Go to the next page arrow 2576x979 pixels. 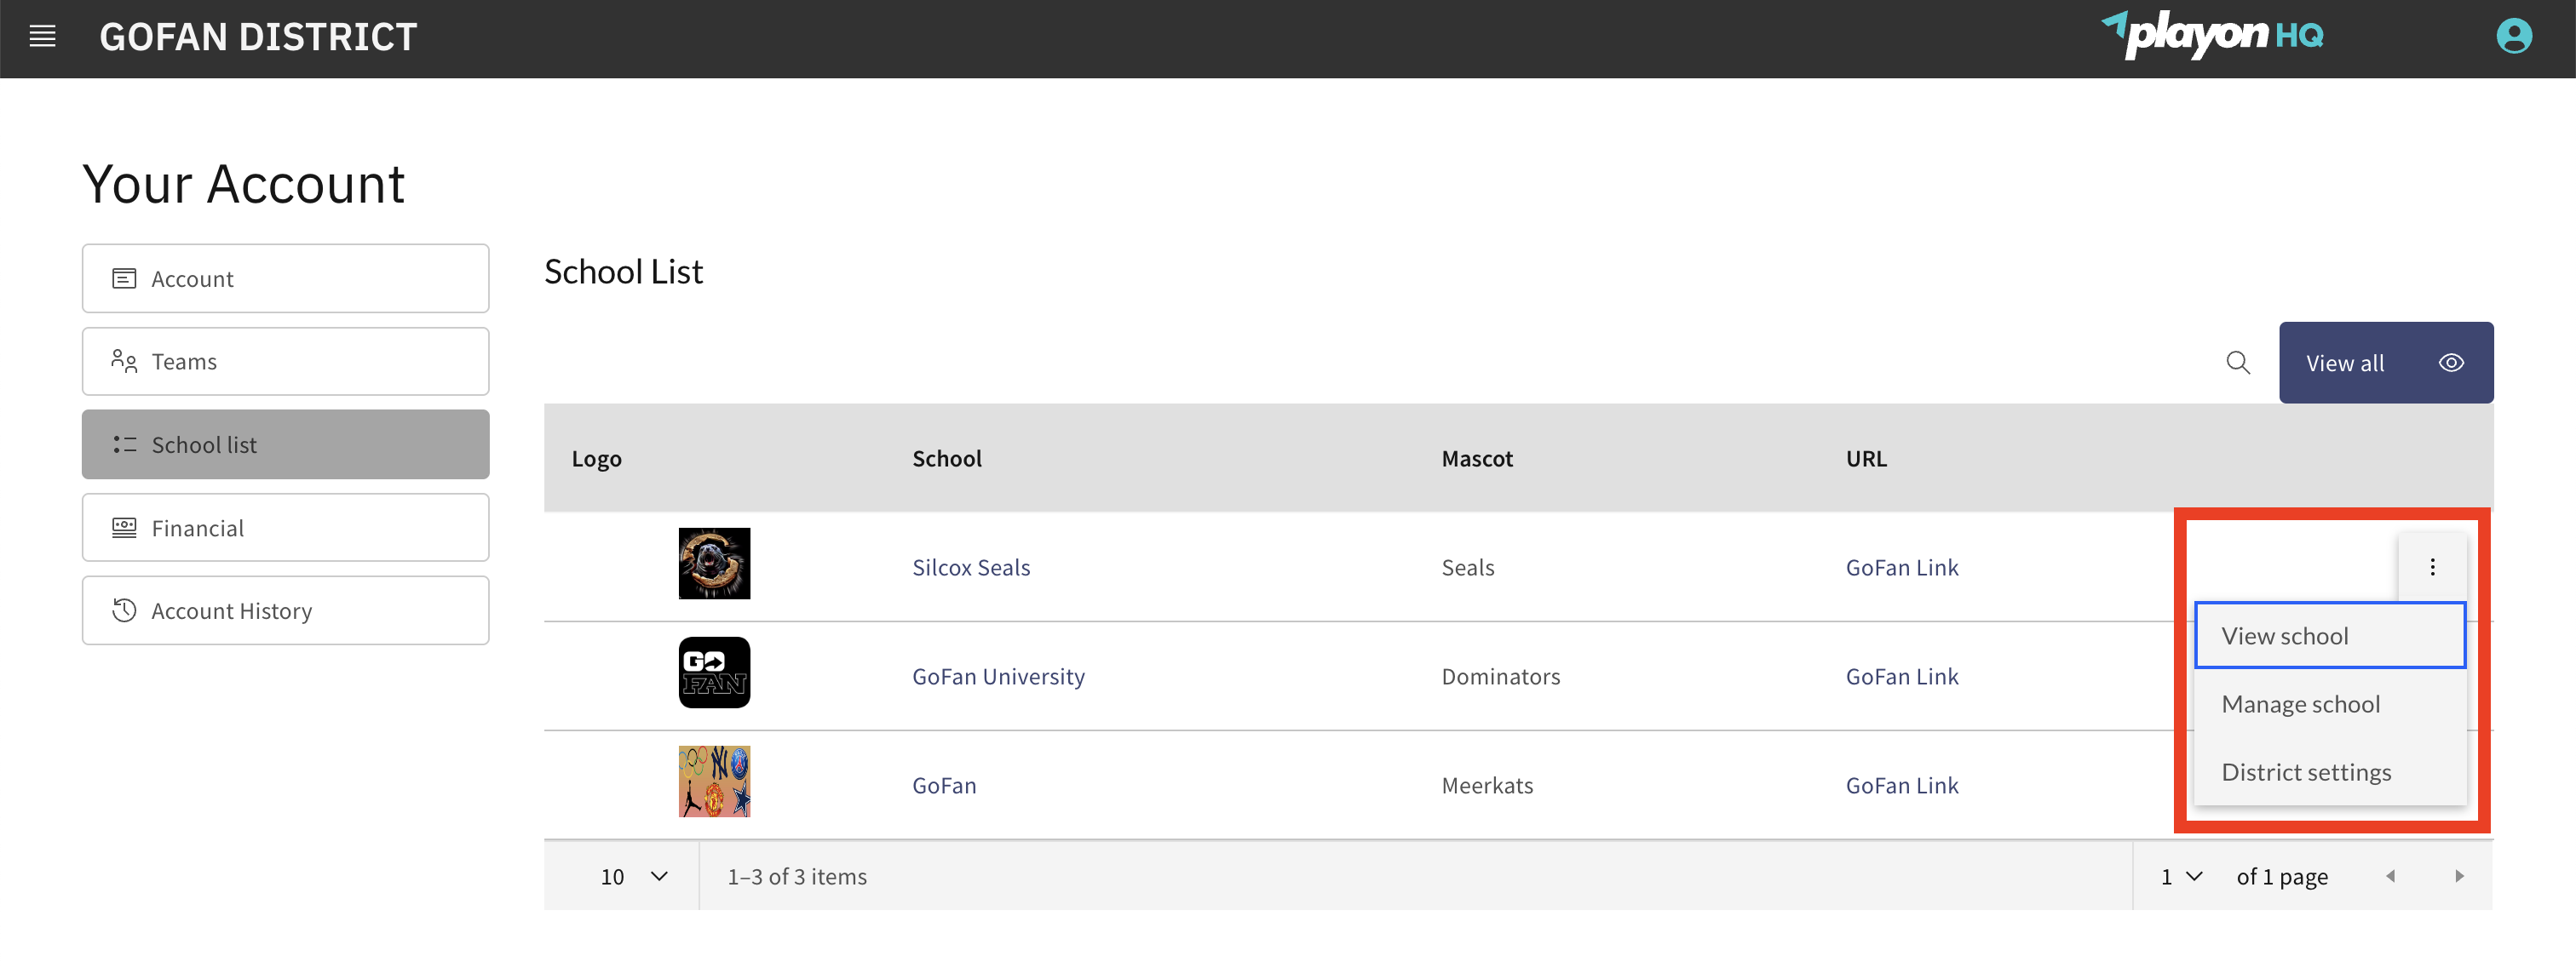[2459, 876]
